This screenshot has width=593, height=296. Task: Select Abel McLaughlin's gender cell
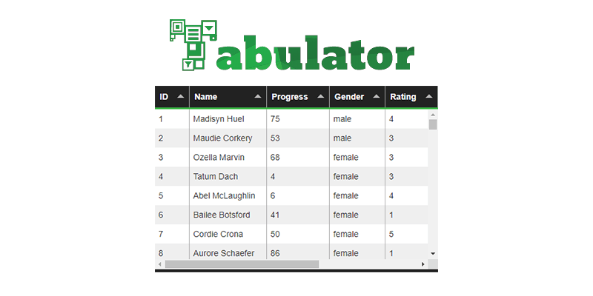(346, 196)
